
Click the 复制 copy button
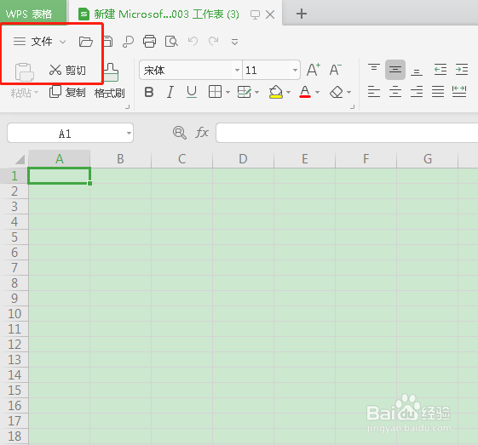67,92
